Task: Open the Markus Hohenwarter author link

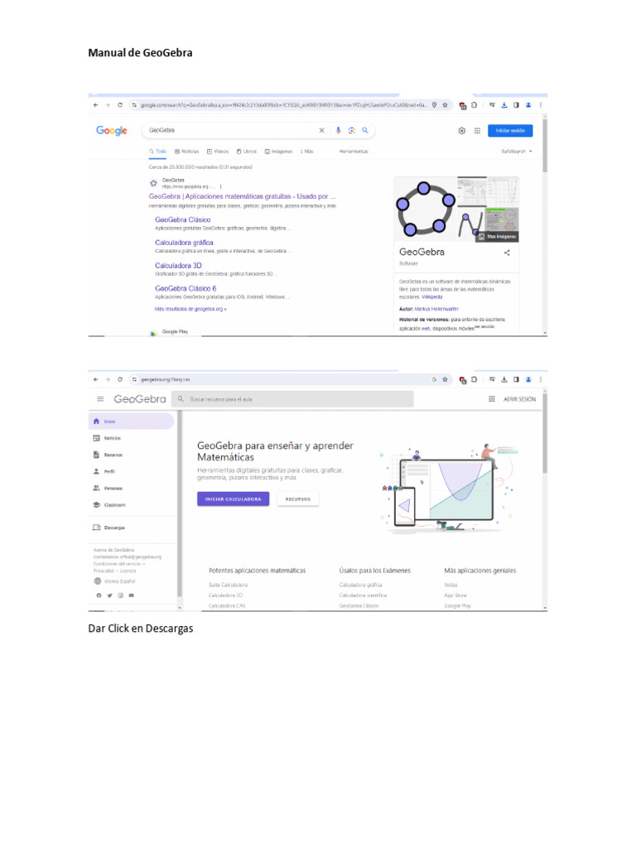Action: click(436, 309)
